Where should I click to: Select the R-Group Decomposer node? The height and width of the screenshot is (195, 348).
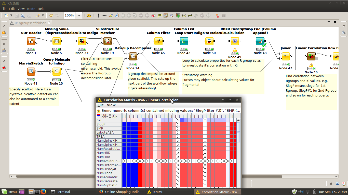[133, 56]
